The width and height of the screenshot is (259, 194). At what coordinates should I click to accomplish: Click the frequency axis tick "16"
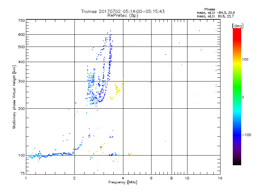coord(220,178)
